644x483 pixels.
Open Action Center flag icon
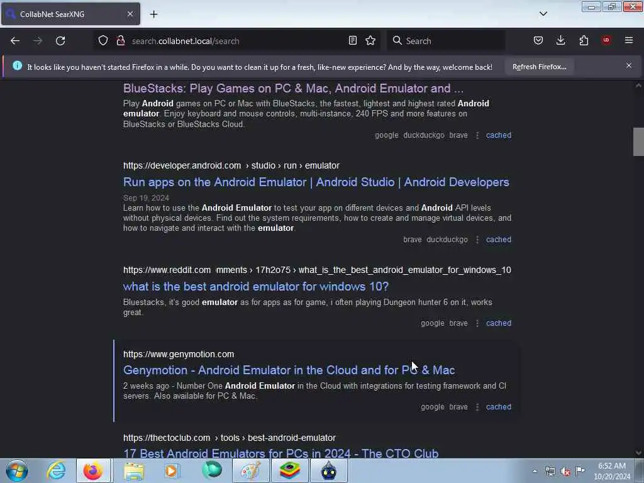pos(580,470)
